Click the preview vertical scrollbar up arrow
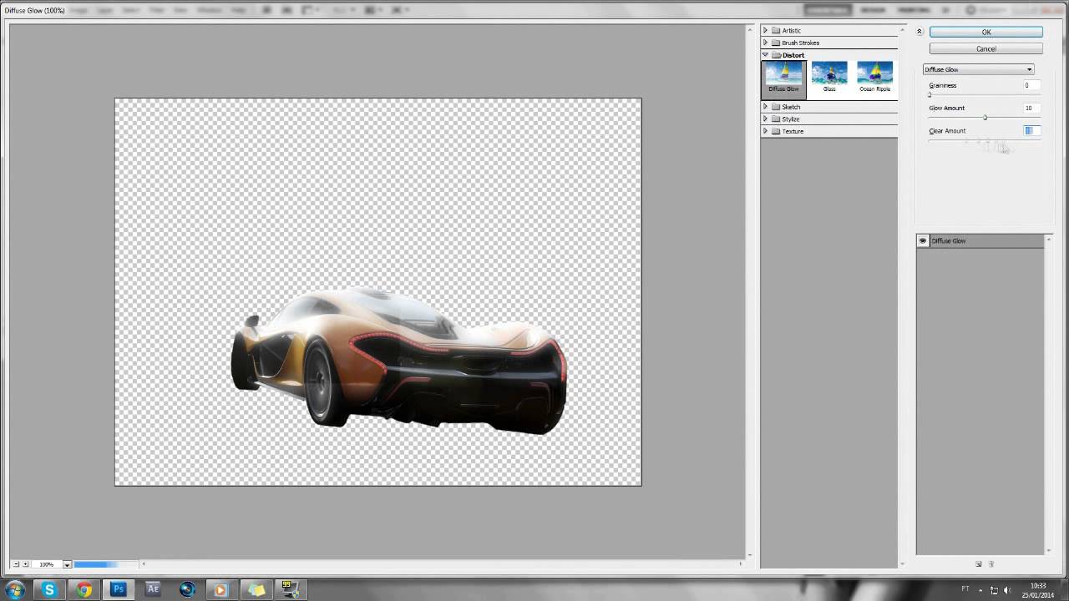 [749, 29]
